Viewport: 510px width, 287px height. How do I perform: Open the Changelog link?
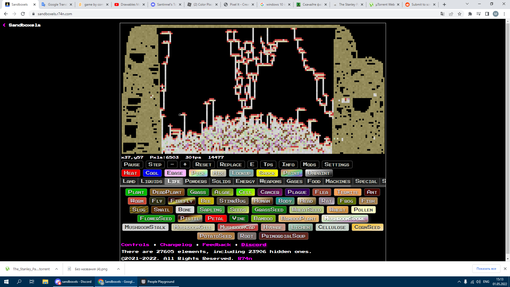(176, 244)
